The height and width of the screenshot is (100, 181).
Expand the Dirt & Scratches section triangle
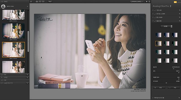[153, 14]
